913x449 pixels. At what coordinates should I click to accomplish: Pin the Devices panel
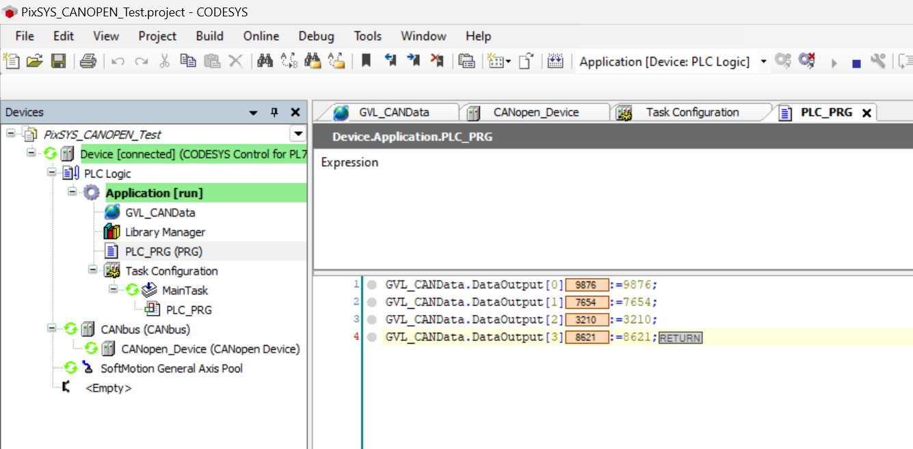click(274, 112)
